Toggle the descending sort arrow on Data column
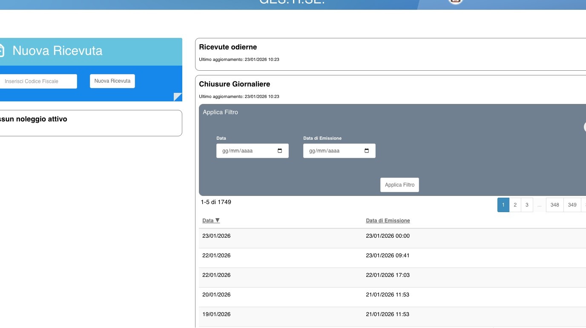This screenshot has height=328, width=586. 218,220
